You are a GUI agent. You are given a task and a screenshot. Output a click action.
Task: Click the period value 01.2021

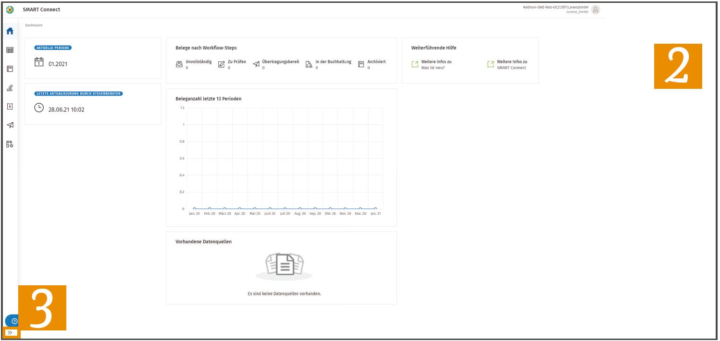58,63
